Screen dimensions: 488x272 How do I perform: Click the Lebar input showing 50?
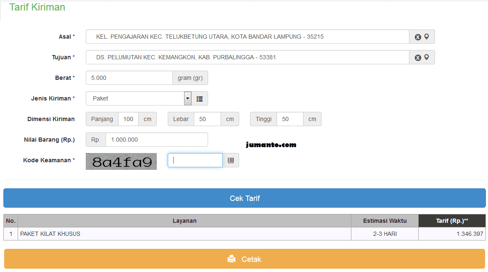[x=208, y=119]
